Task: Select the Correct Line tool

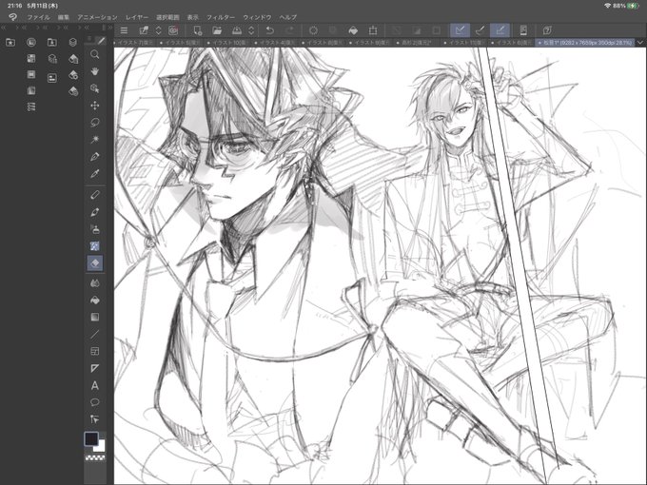Action: [x=95, y=419]
